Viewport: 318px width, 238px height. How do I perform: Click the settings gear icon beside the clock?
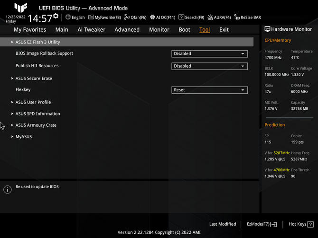(x=56, y=17)
